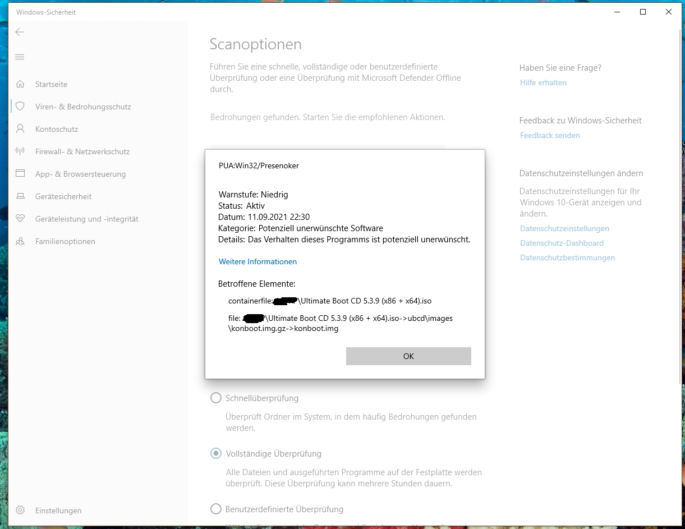Open Firewall- & Netzwerkschutz
This screenshot has height=529, width=685.
coord(82,151)
